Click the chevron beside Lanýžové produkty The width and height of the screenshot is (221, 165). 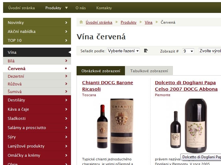click(x=66, y=146)
